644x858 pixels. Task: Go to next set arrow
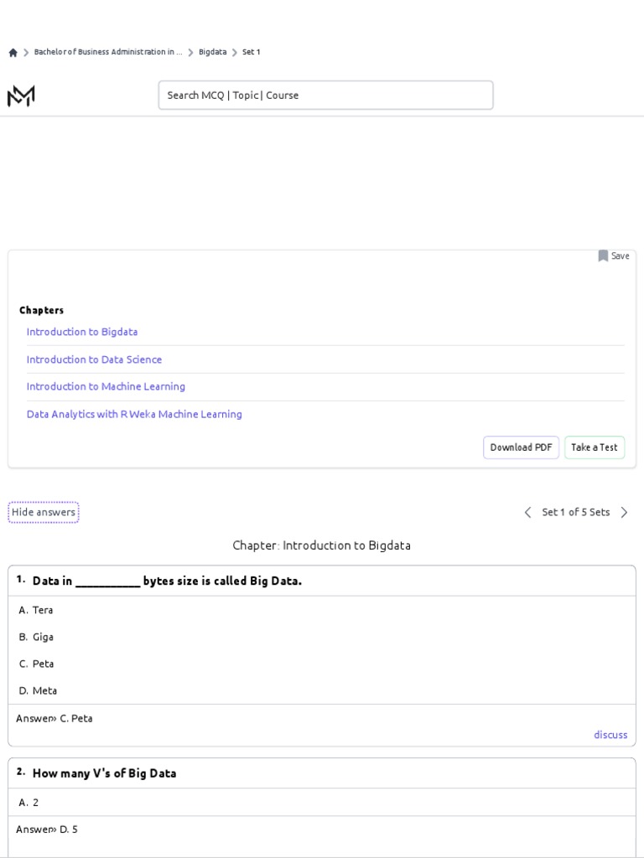624,513
